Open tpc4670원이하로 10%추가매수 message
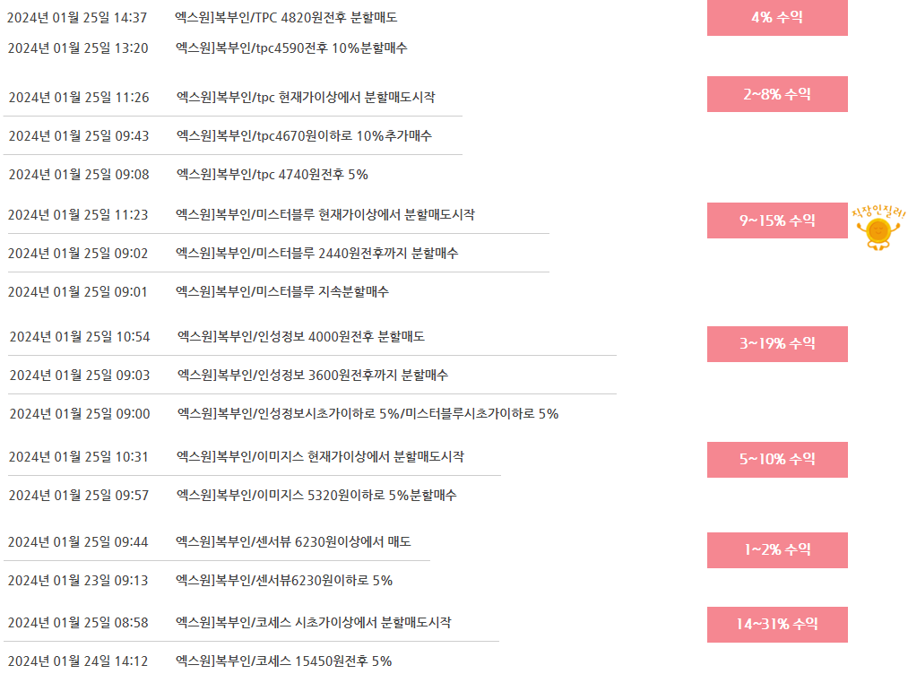The width and height of the screenshot is (908, 674). pyautogui.click(x=304, y=136)
